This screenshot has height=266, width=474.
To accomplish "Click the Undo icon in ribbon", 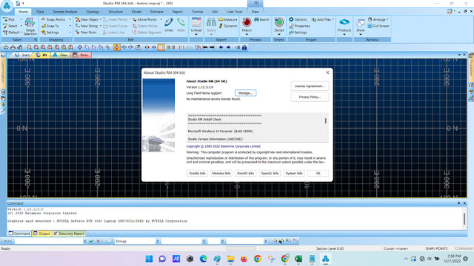I will [x=169, y=22].
